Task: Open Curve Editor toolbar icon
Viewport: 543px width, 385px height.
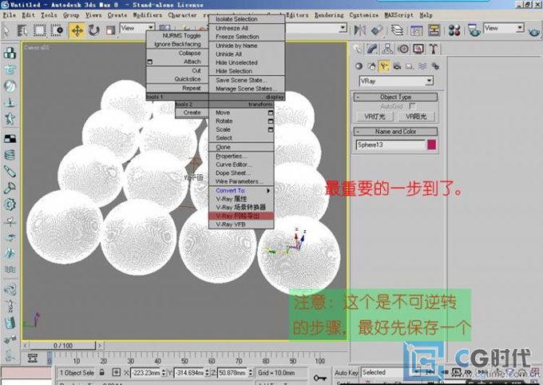Action: coord(417,30)
